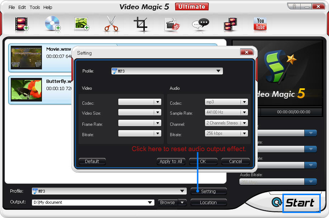Click the Cancel button

[x=235, y=161]
